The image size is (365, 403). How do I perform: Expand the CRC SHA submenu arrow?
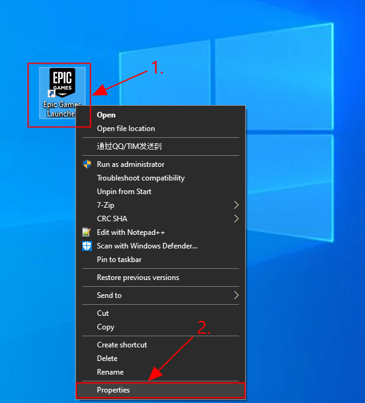click(x=237, y=219)
